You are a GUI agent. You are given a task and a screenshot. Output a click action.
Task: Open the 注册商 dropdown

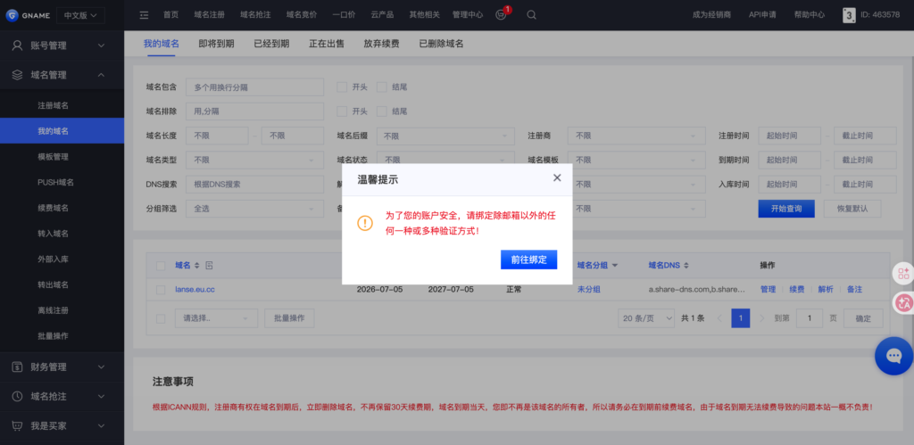coord(636,136)
